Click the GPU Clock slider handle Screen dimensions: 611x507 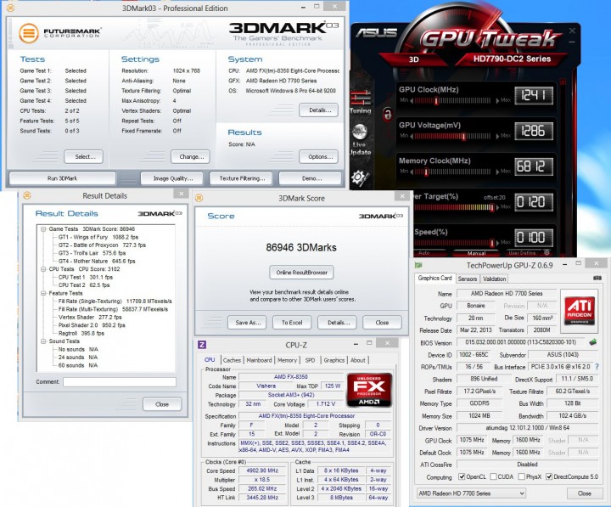pyautogui.click(x=436, y=100)
